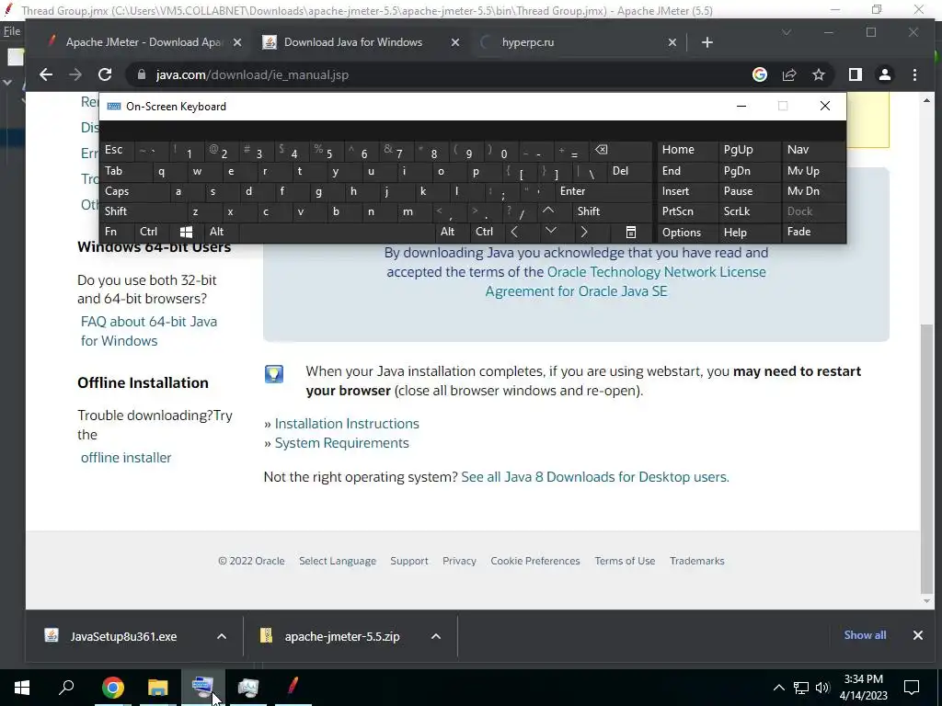This screenshot has width=942, height=706.
Task: Open System Requirements link
Action: (342, 443)
